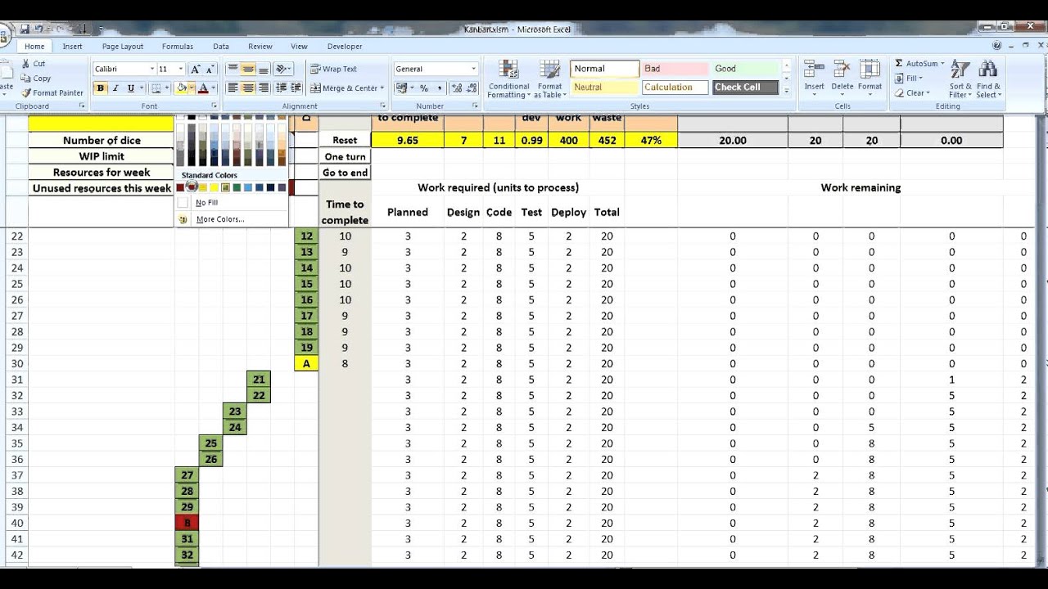The image size is (1048, 589).
Task: Open More Colors... dialog
Action: point(232,219)
